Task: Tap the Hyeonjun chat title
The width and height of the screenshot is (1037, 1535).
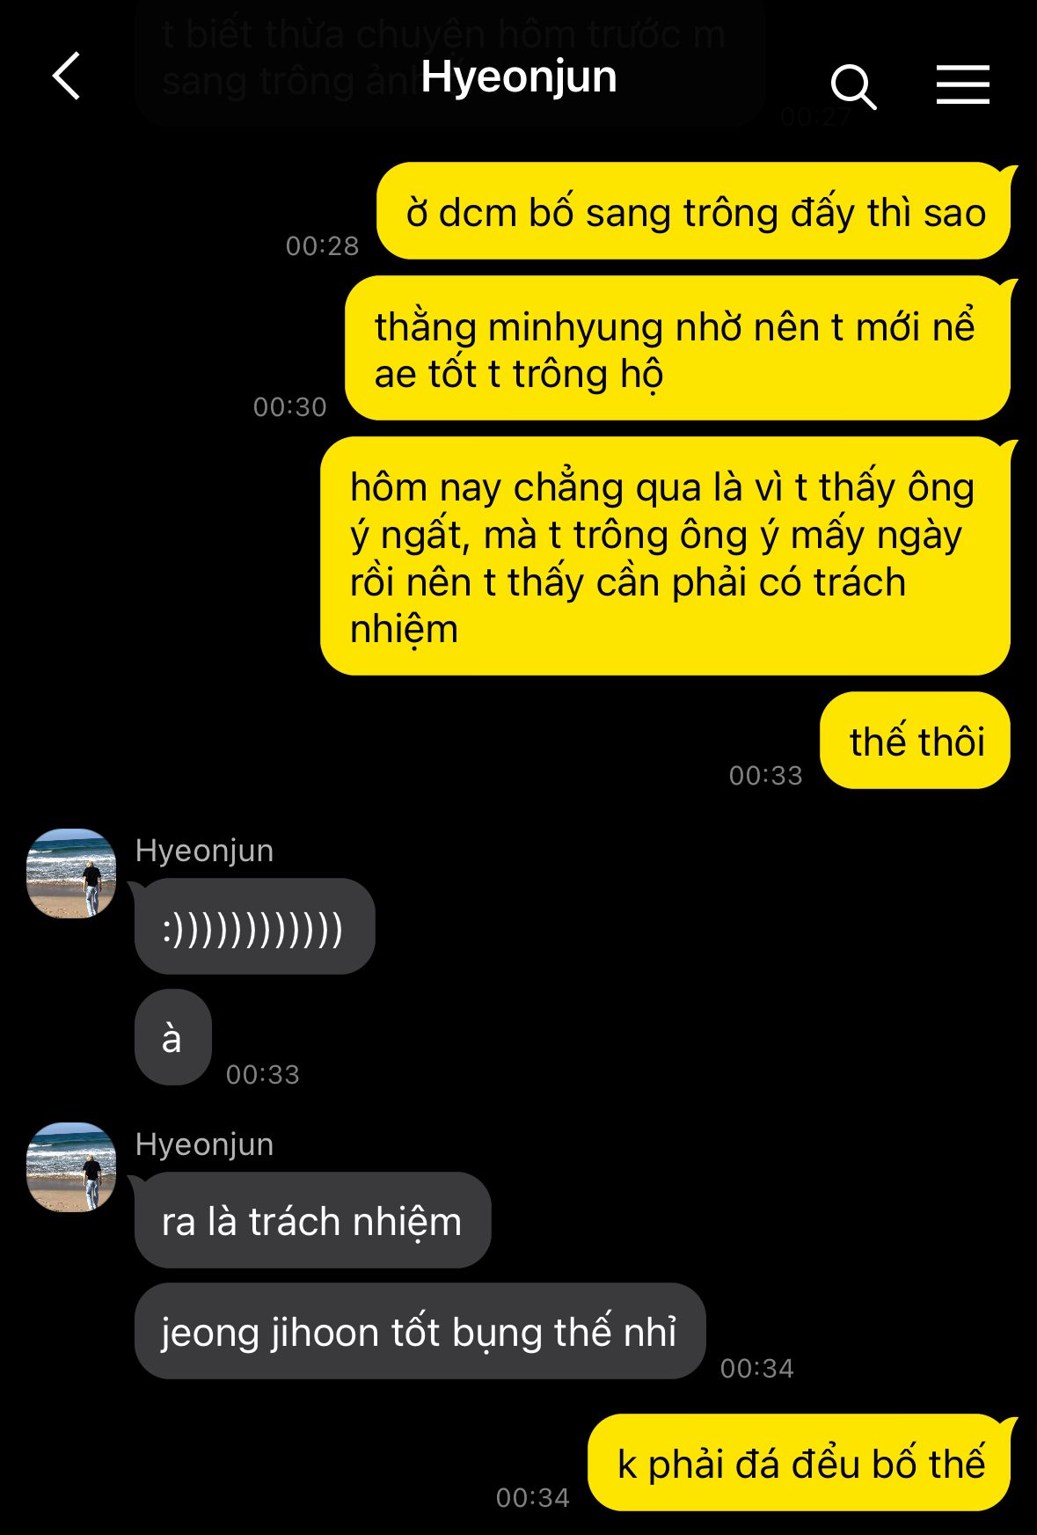Action: [x=518, y=77]
